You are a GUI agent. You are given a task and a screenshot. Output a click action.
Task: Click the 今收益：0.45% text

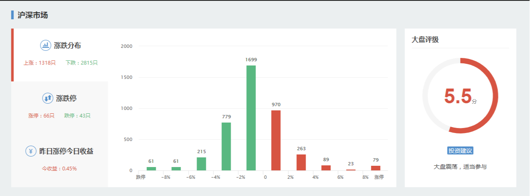click(59, 169)
